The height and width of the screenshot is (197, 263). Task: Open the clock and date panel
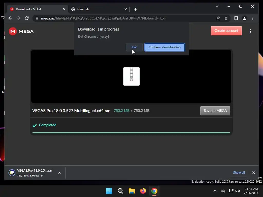click(251, 191)
